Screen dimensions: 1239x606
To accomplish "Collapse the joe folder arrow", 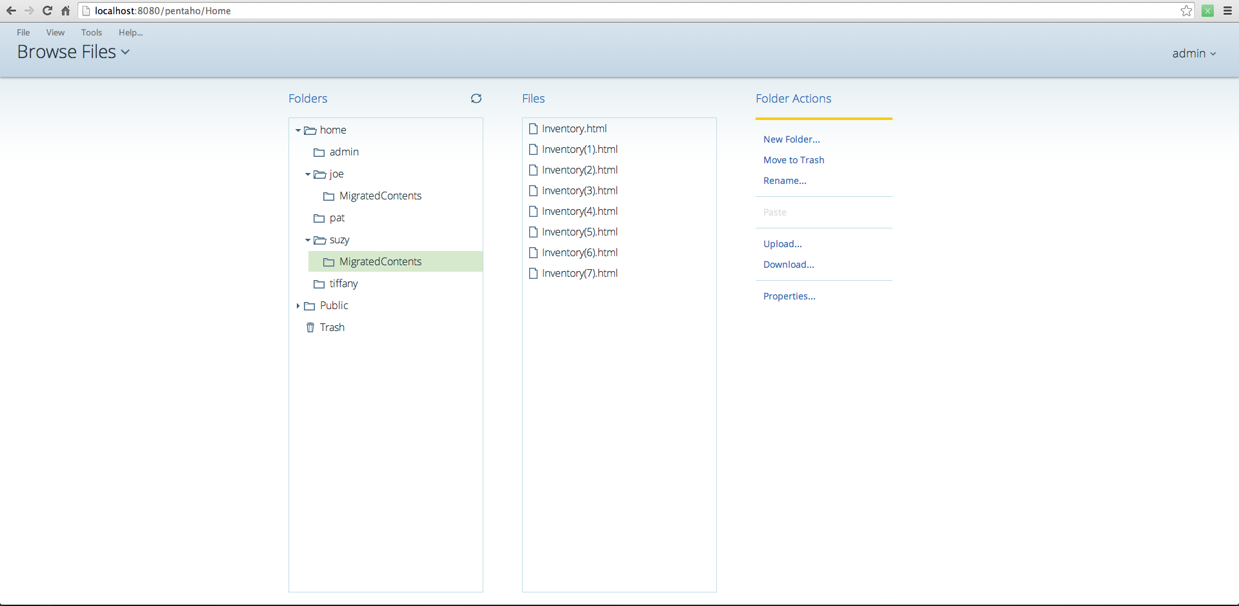I will pyautogui.click(x=308, y=174).
